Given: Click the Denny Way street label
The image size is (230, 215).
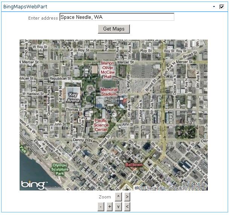Looking at the screenshot, I should click(x=83, y=140).
